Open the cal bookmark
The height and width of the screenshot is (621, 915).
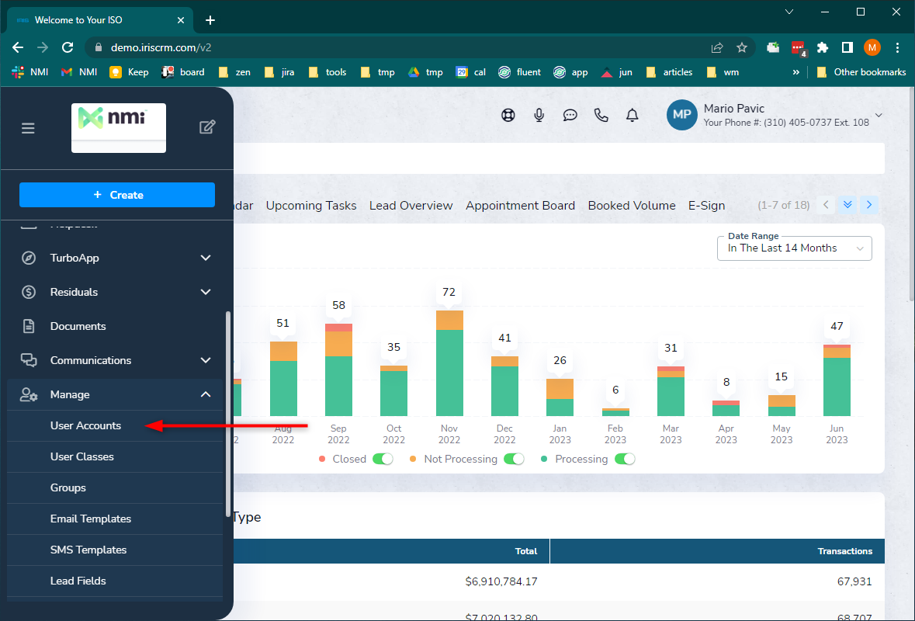pyautogui.click(x=471, y=72)
